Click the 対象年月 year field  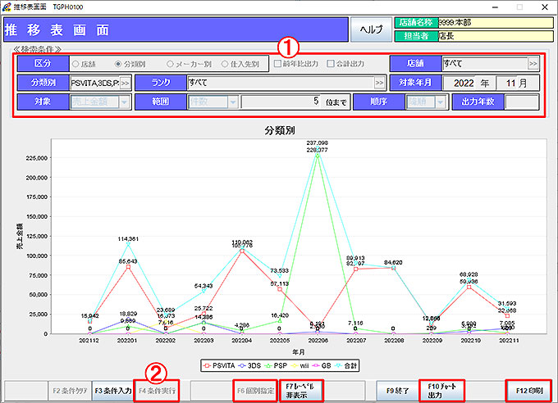(460, 83)
